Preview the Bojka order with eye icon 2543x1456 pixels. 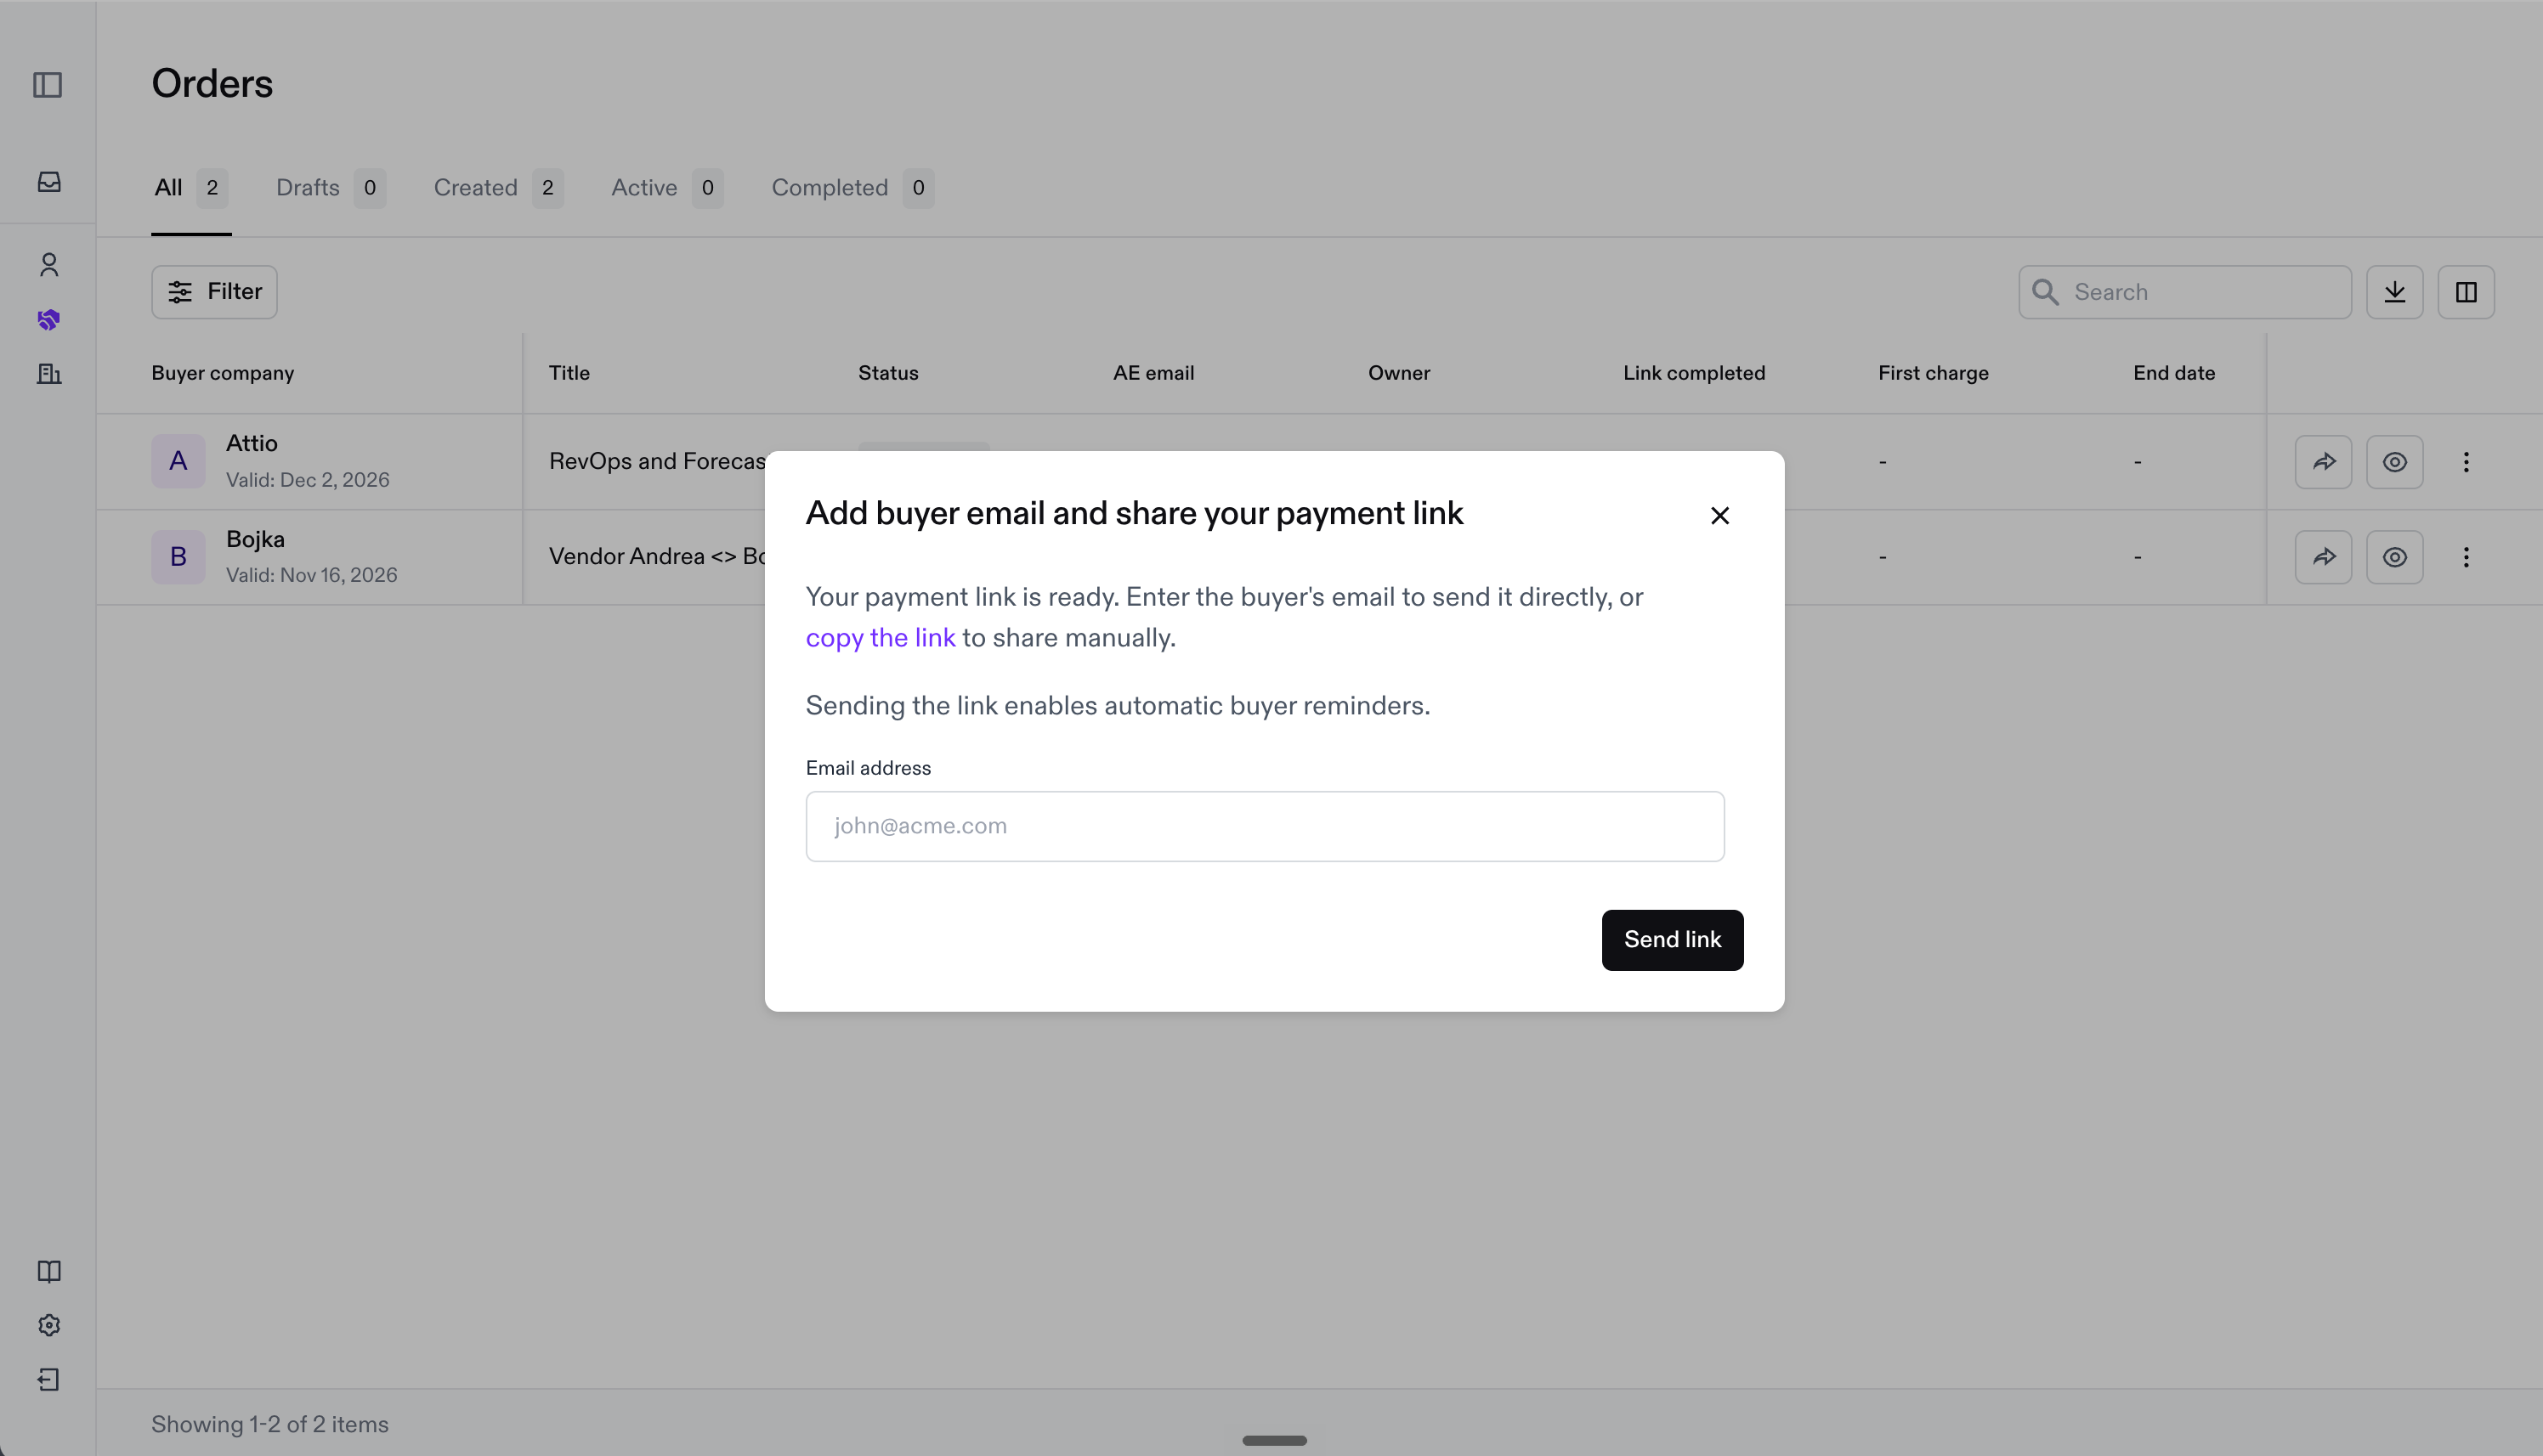2394,557
